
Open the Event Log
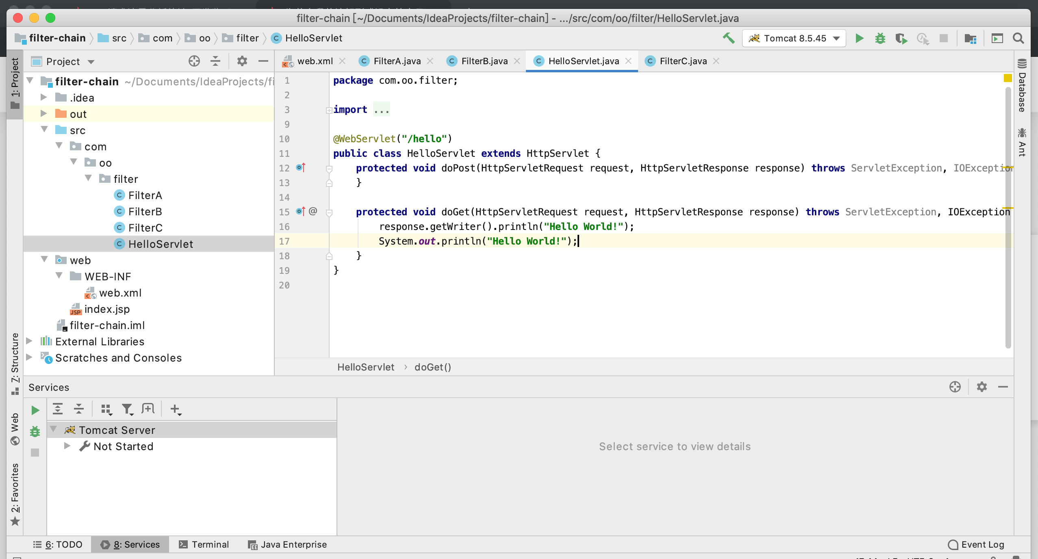click(975, 544)
